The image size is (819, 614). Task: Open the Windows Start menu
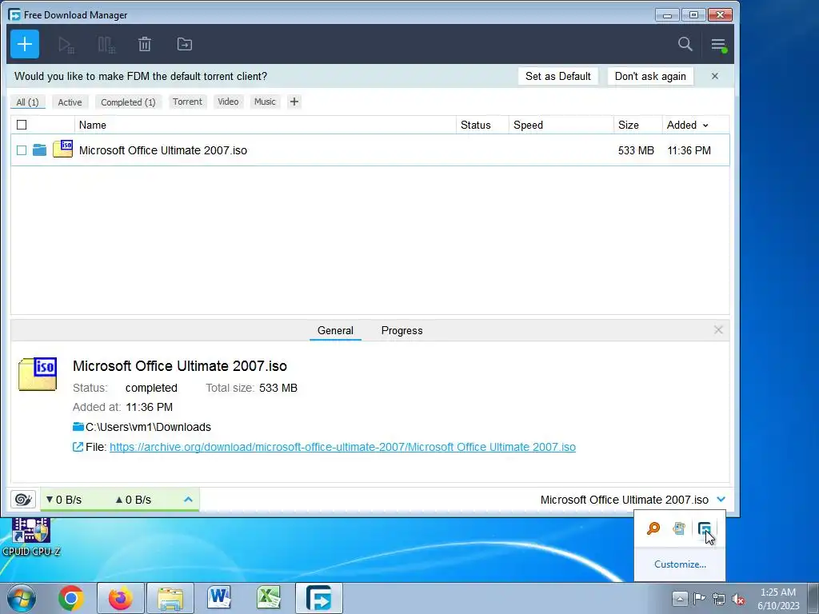[x=22, y=598]
